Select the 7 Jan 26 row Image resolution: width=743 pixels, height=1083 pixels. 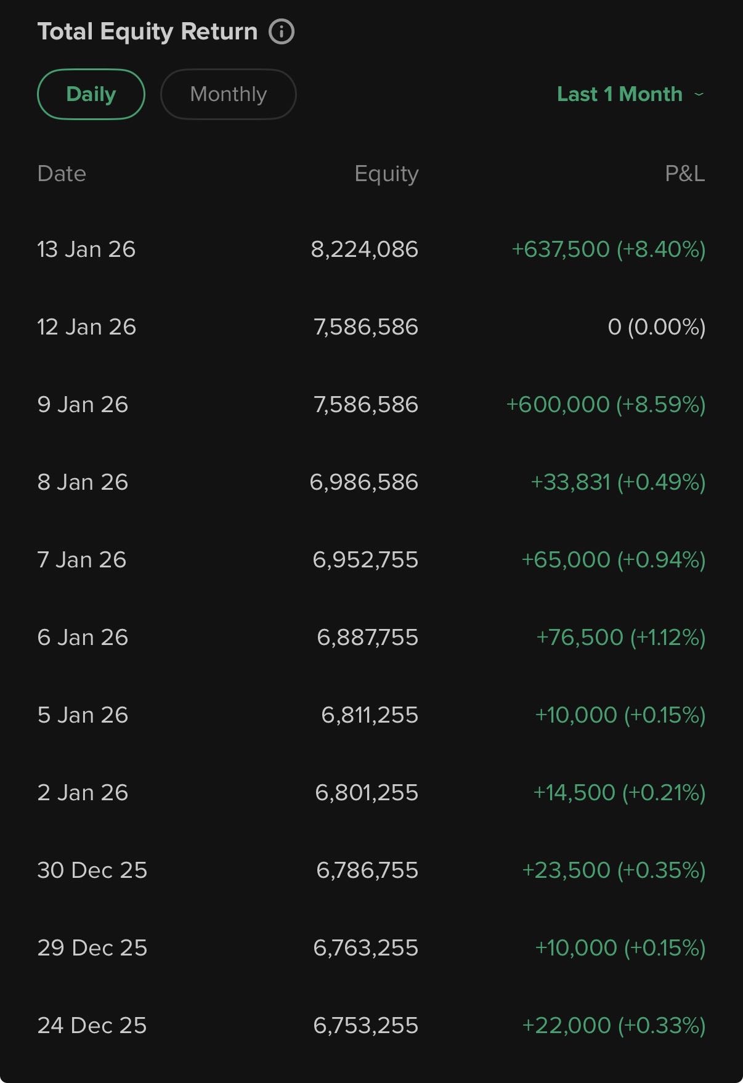tap(82, 560)
